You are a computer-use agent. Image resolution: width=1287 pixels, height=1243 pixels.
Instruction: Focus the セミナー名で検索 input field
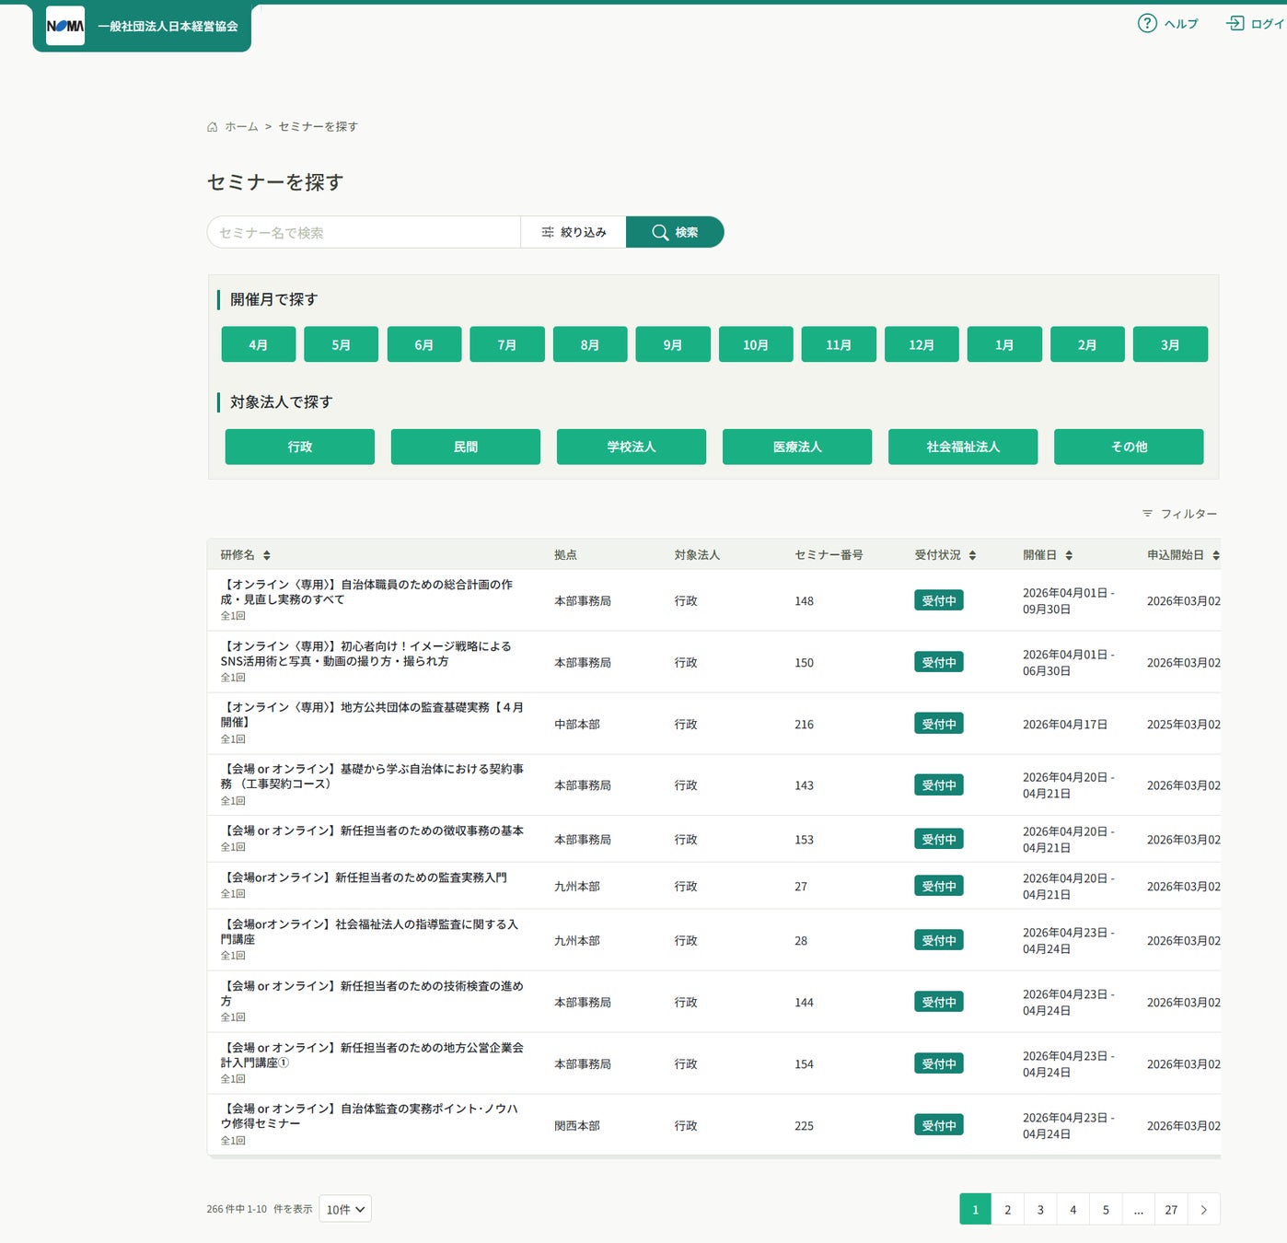365,232
